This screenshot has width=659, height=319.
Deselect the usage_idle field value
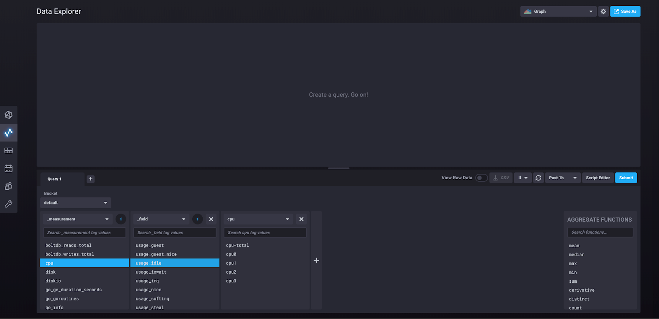(x=175, y=263)
